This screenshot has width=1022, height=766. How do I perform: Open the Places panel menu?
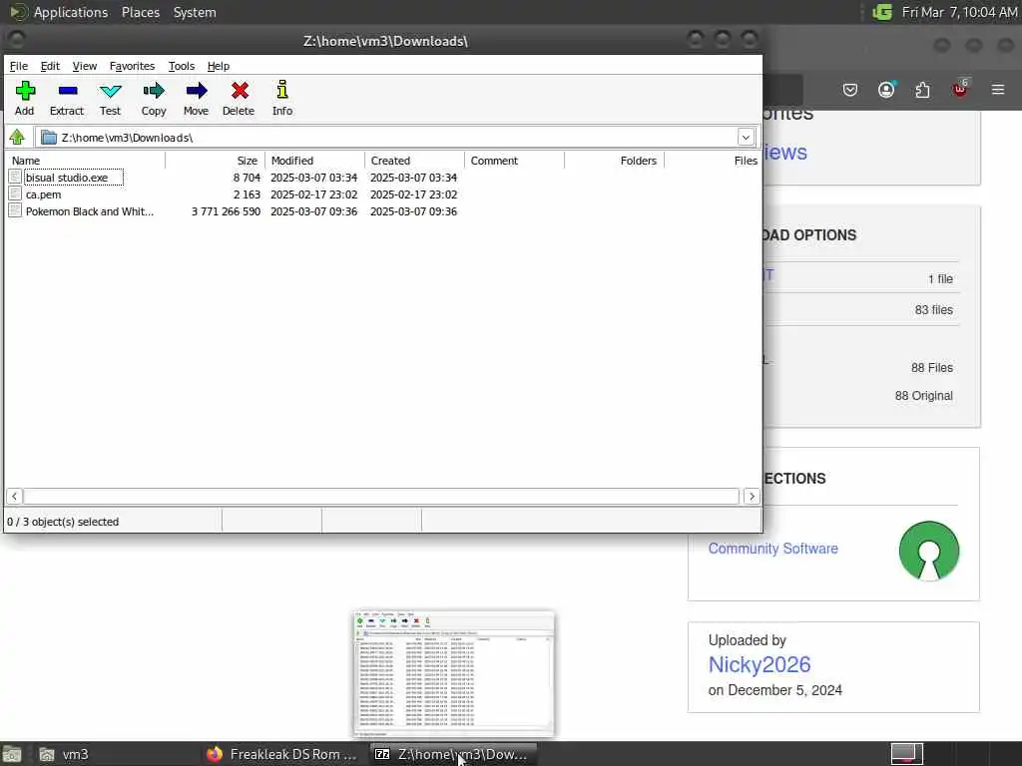coord(140,12)
